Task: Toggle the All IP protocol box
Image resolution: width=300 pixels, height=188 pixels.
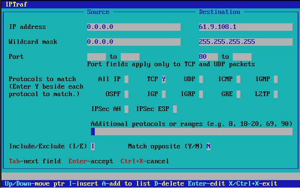Action: pyautogui.click(x=126, y=79)
